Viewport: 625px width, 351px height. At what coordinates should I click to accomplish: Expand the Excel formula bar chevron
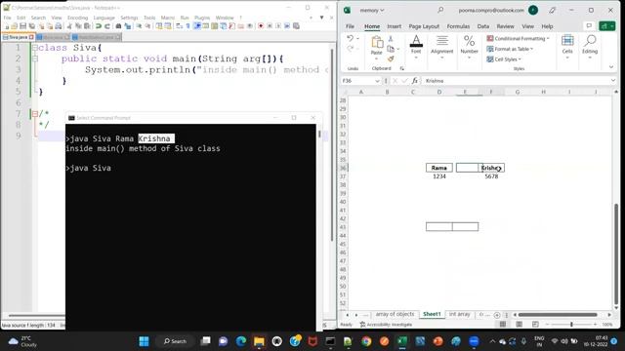(x=613, y=81)
